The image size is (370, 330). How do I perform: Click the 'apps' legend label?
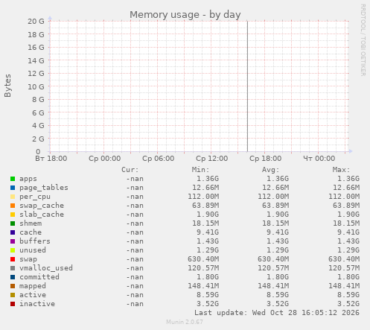tap(28, 179)
